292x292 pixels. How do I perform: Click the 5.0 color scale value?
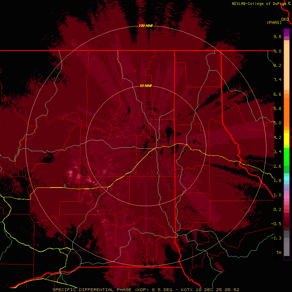click(277, 123)
